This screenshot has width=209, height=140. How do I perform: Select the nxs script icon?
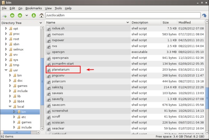(49, 46)
